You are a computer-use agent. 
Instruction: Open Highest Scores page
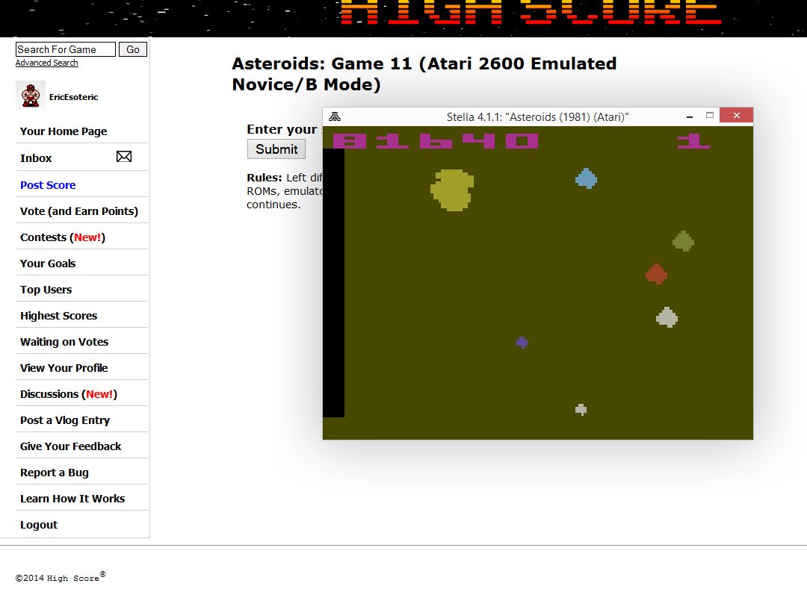point(58,316)
